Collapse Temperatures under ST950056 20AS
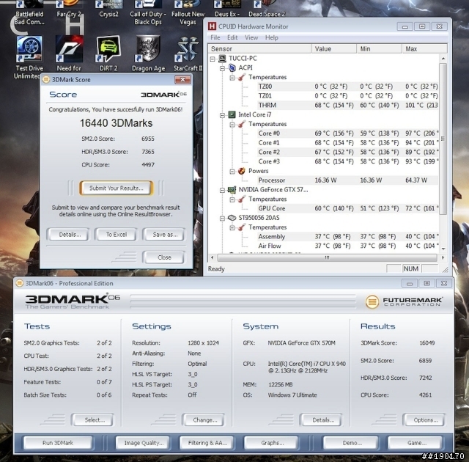The height and width of the screenshot is (462, 469). click(x=232, y=228)
